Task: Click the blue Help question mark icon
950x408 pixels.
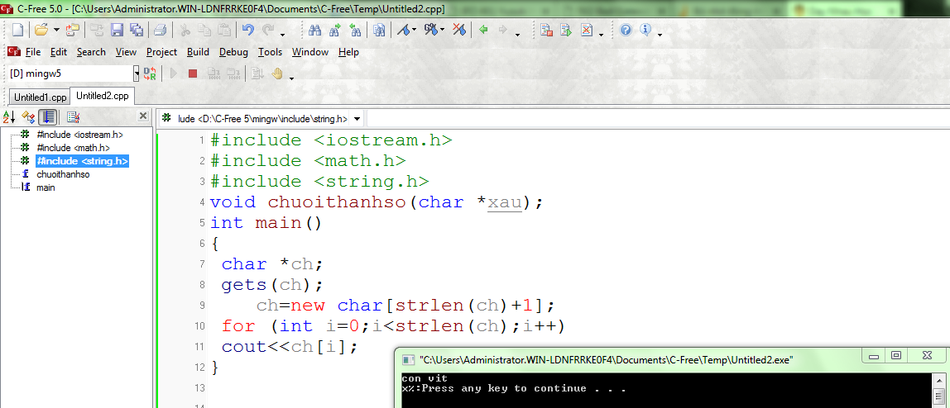Action: point(626,30)
